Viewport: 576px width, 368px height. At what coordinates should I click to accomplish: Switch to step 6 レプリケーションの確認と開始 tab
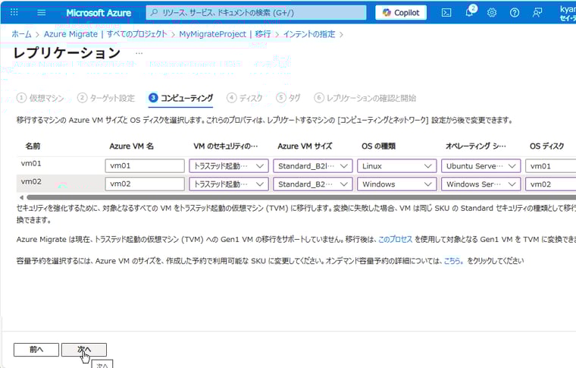[x=365, y=98]
